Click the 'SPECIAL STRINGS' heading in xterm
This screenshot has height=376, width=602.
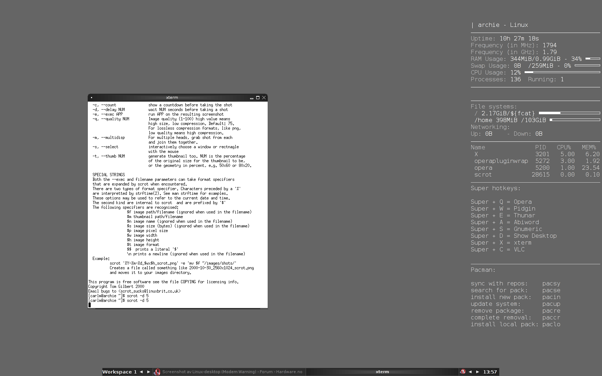[109, 175]
